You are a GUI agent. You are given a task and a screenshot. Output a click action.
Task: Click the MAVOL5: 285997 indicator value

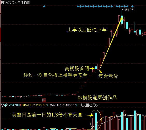pos(35,105)
